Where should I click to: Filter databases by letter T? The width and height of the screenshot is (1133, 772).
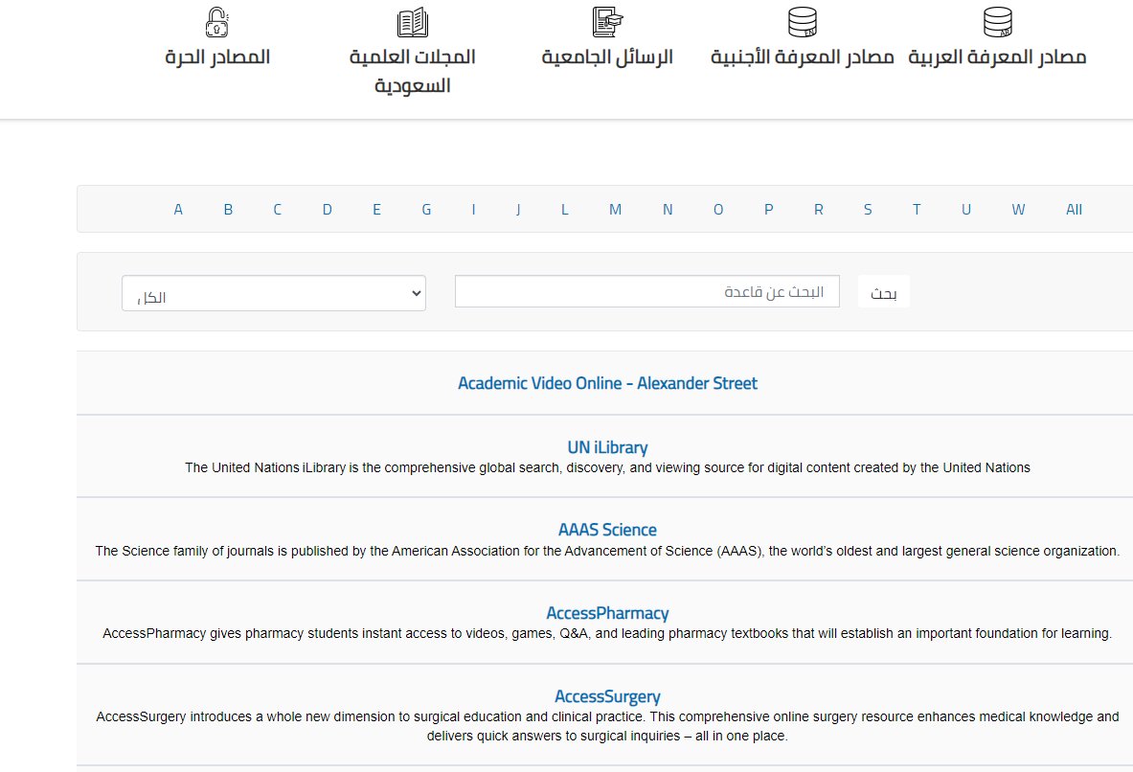(917, 210)
